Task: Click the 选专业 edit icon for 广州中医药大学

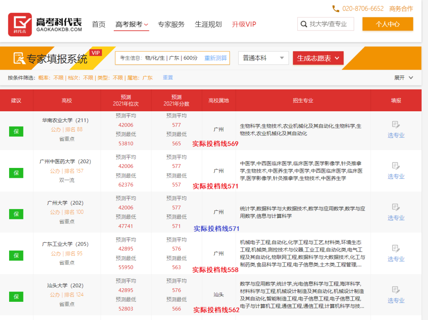Action: pyautogui.click(x=396, y=166)
